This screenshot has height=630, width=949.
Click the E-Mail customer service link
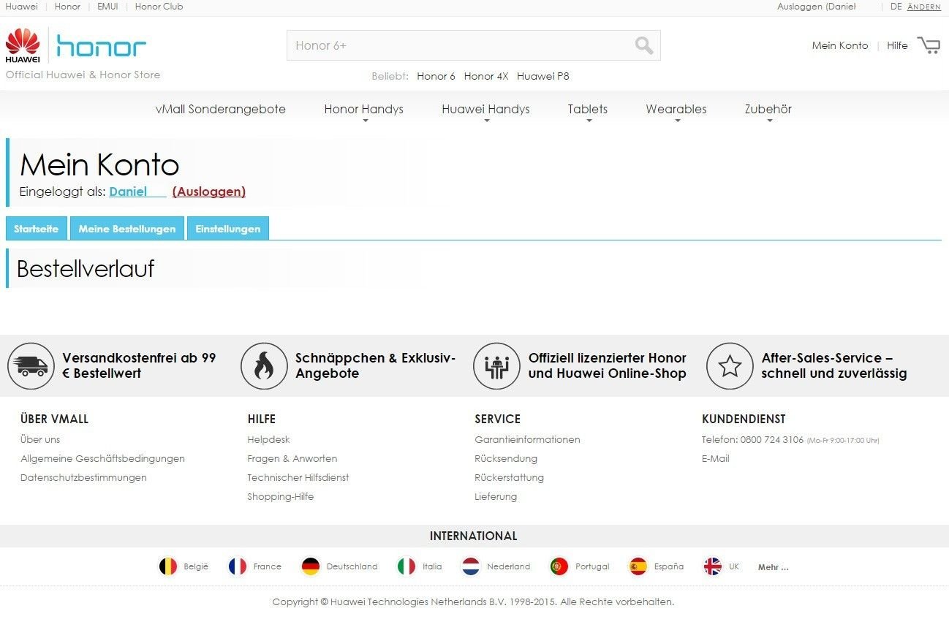coord(716,458)
